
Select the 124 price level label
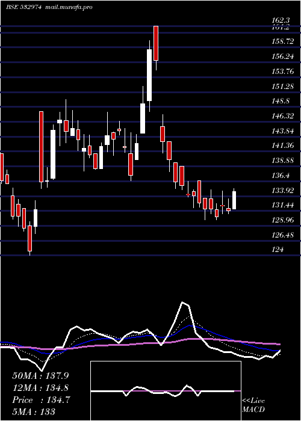point(278,250)
